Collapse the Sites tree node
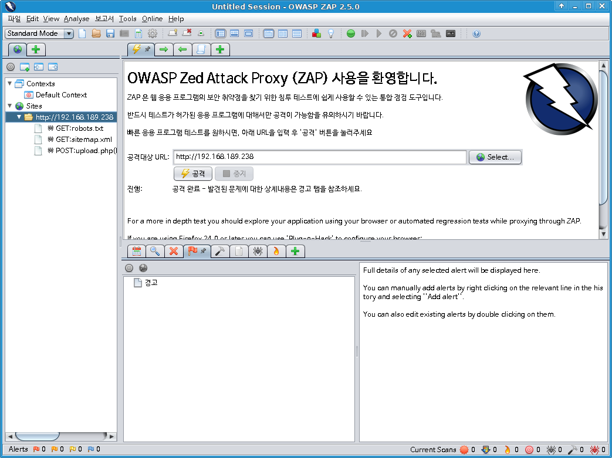This screenshot has width=612, height=458. pyautogui.click(x=10, y=106)
